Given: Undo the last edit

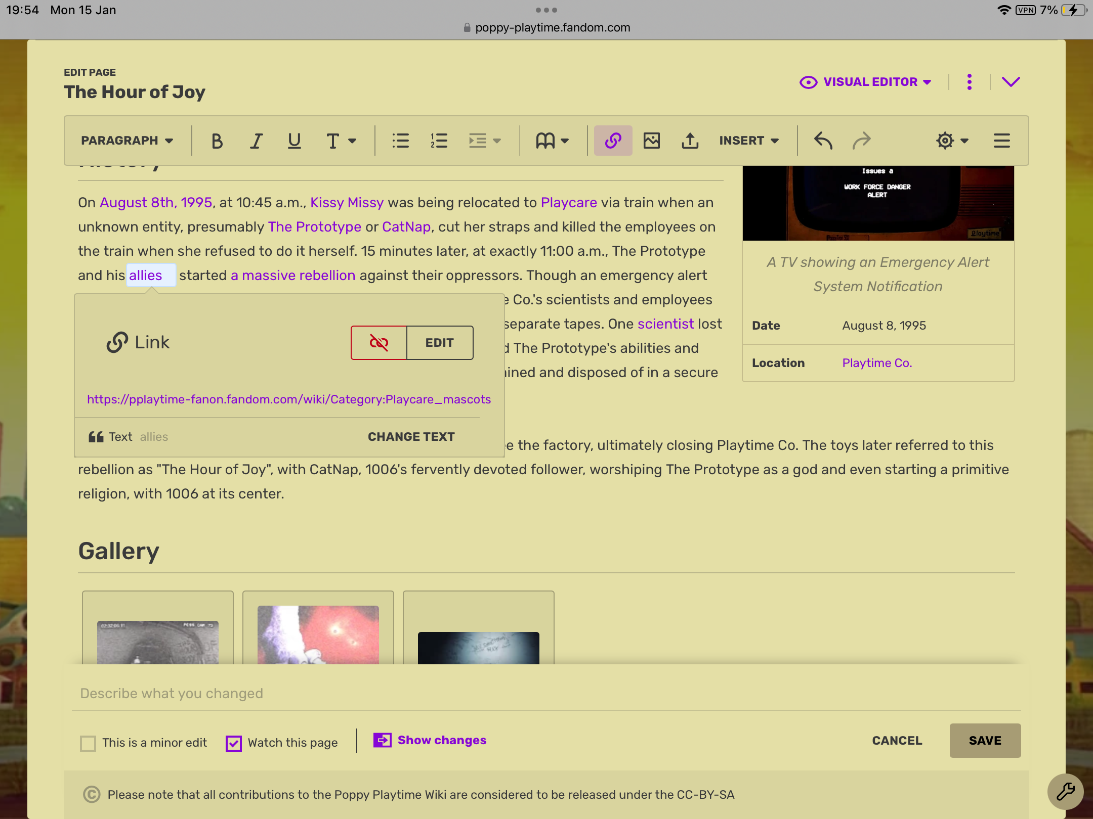Looking at the screenshot, I should 823,141.
